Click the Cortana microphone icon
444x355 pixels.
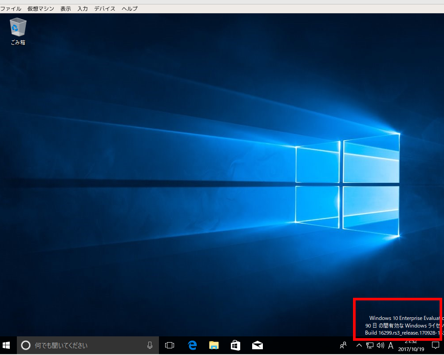click(x=150, y=345)
